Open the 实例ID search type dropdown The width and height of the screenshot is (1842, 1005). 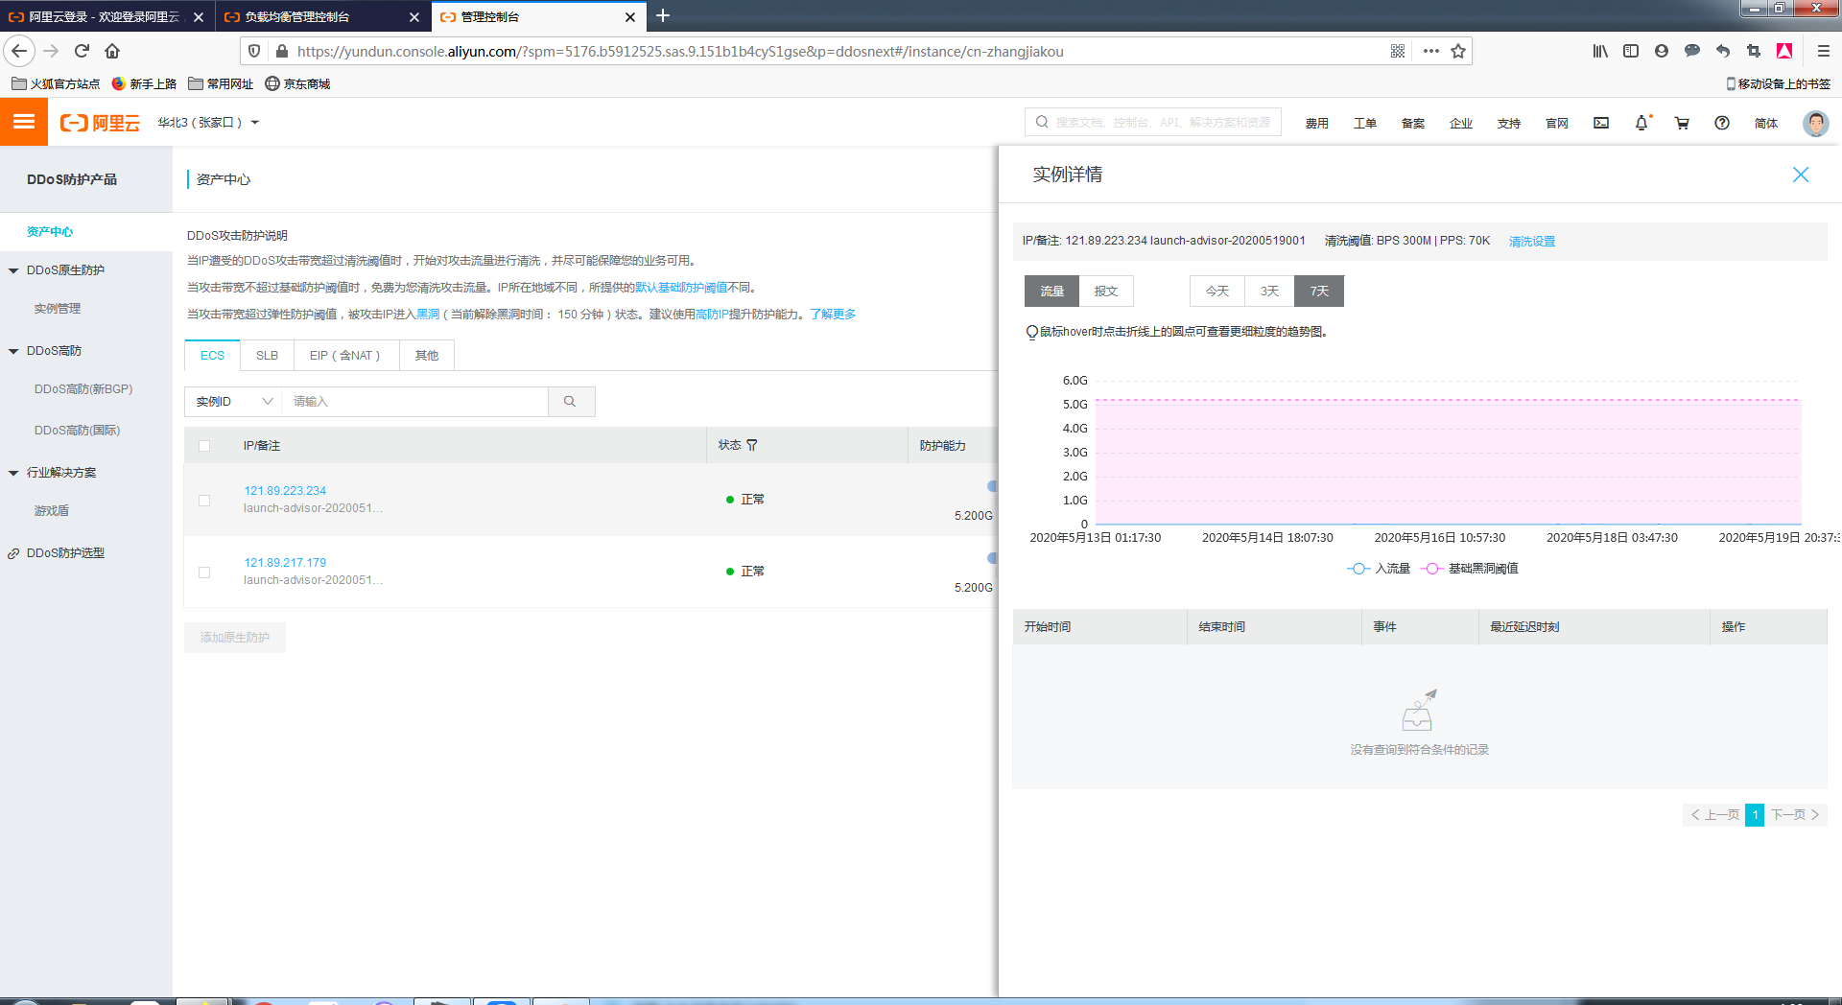pos(233,402)
